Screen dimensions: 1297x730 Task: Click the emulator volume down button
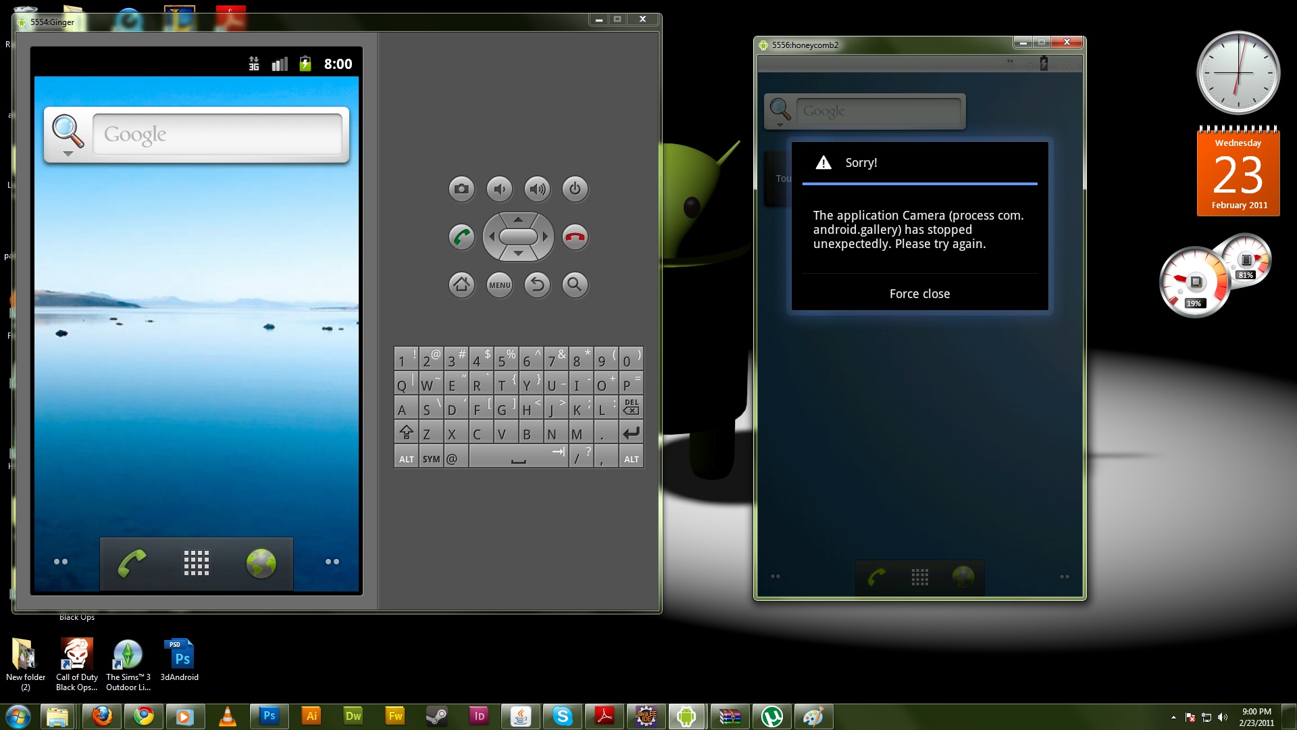[499, 189]
